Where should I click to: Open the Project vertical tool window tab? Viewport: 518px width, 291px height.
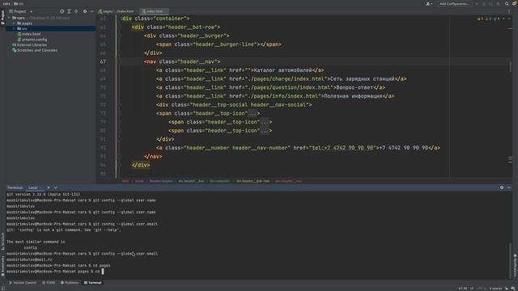pos(2,17)
